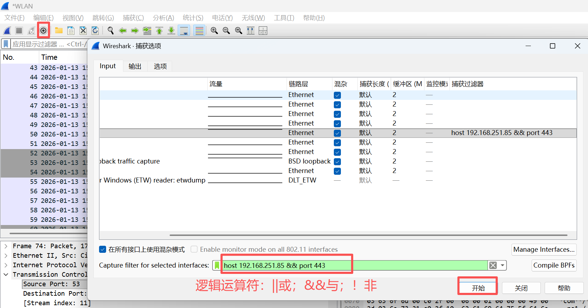Restart the current capture
This screenshot has height=308, width=588.
tap(31, 31)
